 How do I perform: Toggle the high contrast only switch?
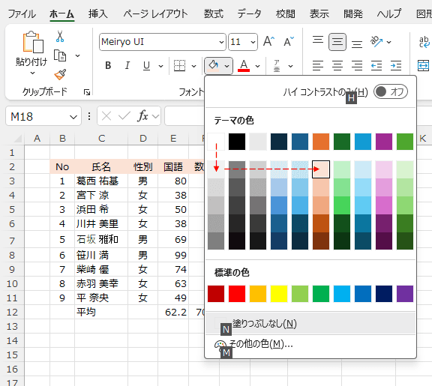point(391,91)
